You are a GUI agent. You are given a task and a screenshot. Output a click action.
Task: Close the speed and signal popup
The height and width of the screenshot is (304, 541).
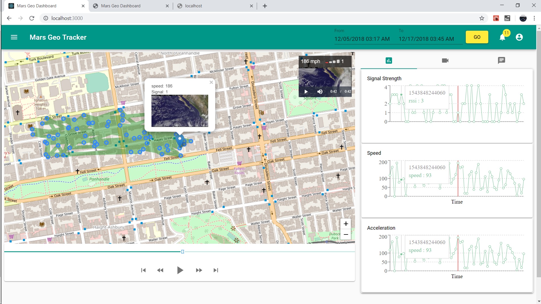pyautogui.click(x=211, y=82)
